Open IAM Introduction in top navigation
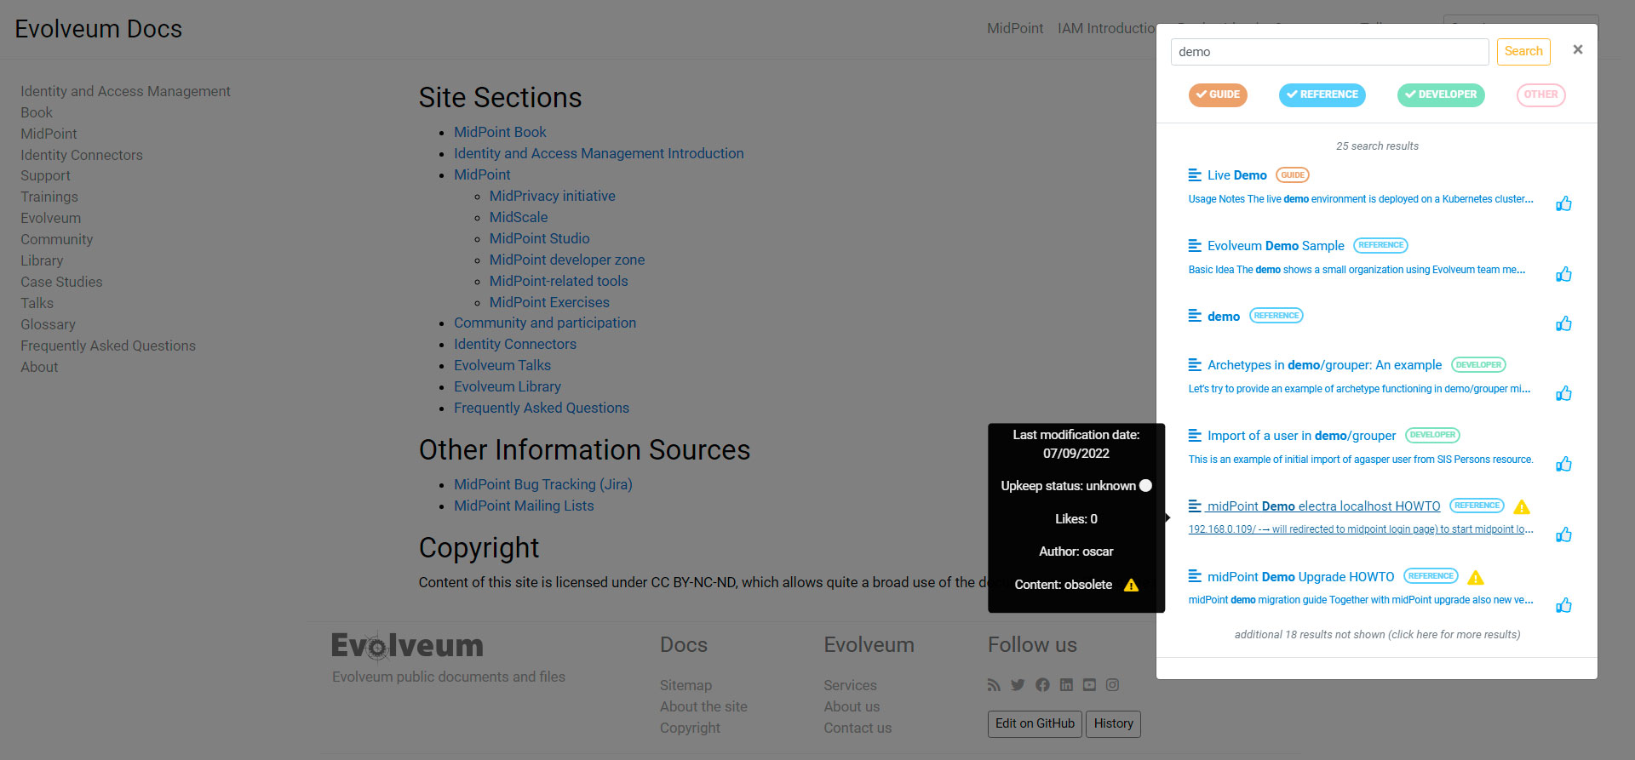The image size is (1635, 760). [1106, 28]
